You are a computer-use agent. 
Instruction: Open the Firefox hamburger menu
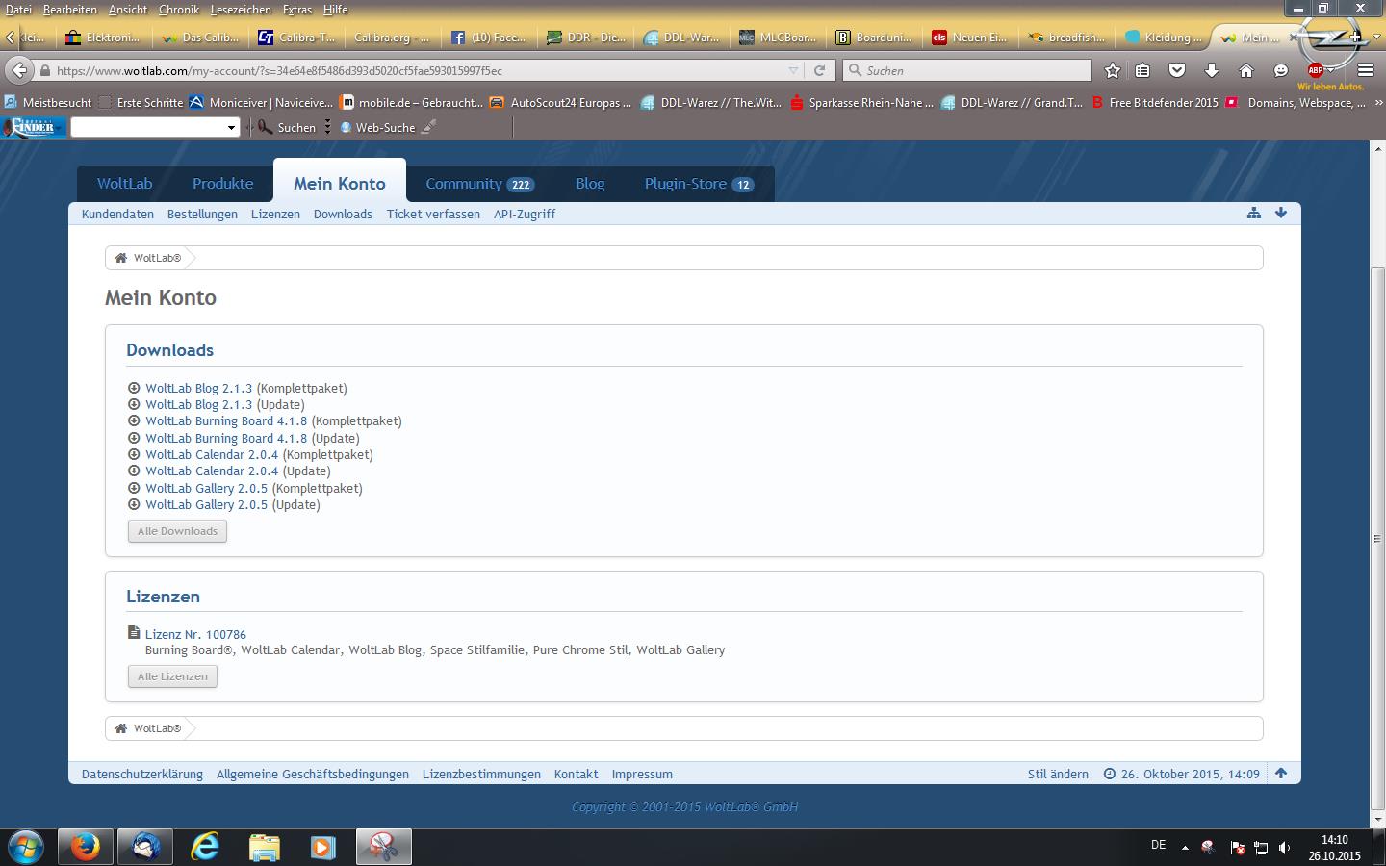1365,70
